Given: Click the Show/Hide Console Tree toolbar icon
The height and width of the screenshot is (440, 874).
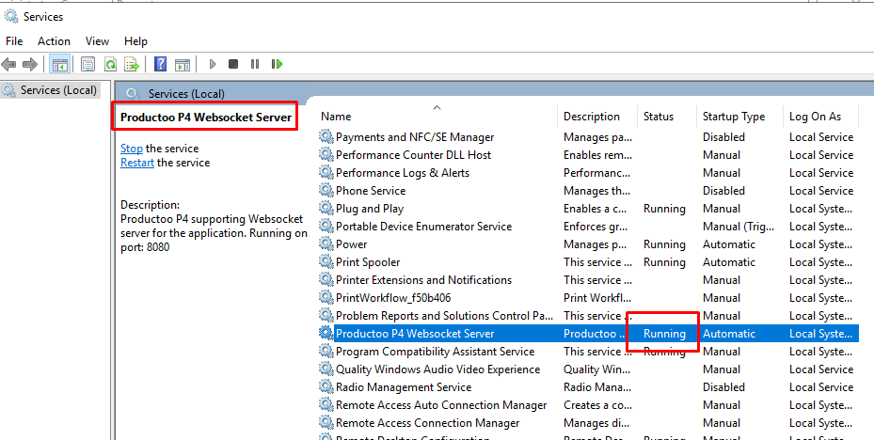Looking at the screenshot, I should 59,64.
